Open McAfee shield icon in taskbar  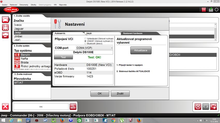click(130, 120)
